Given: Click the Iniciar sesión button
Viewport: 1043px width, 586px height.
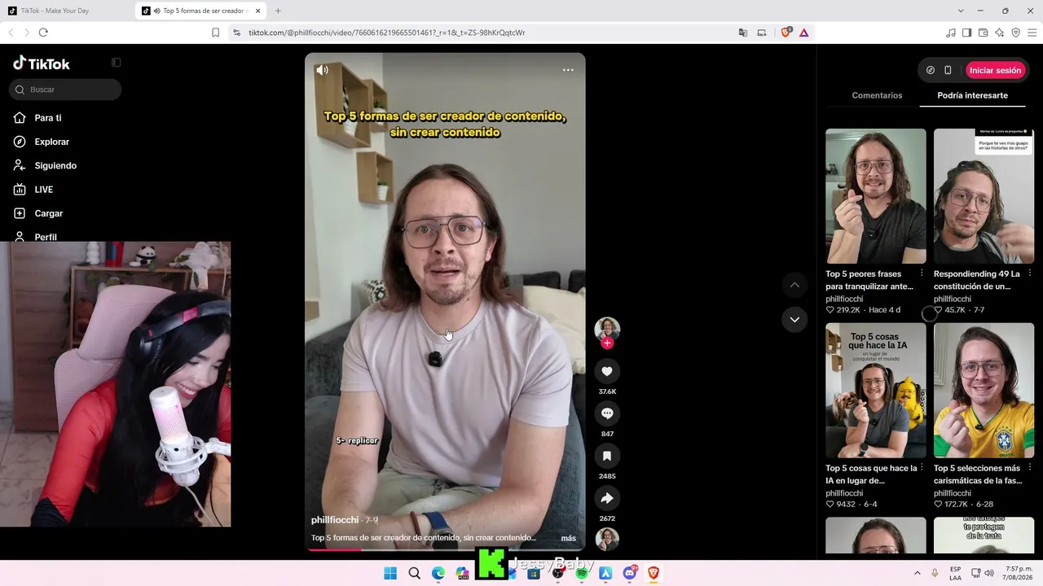Looking at the screenshot, I should tap(995, 70).
